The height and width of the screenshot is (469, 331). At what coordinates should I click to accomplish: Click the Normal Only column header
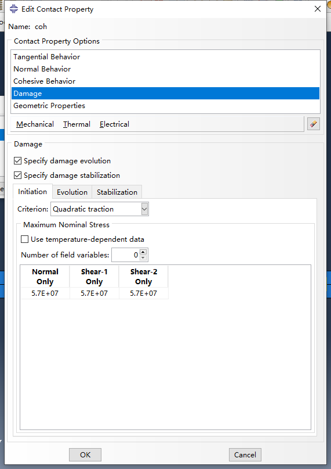point(45,277)
